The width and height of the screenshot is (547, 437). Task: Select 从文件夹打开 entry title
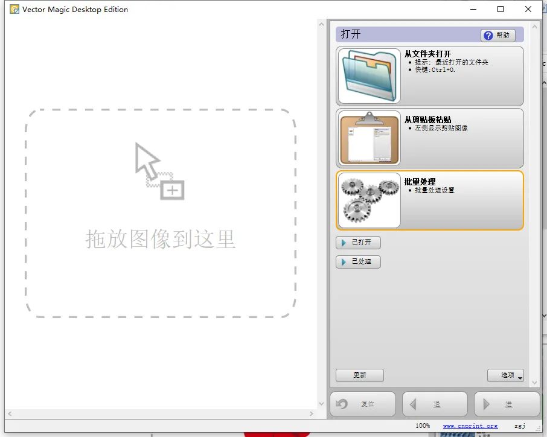coord(427,54)
